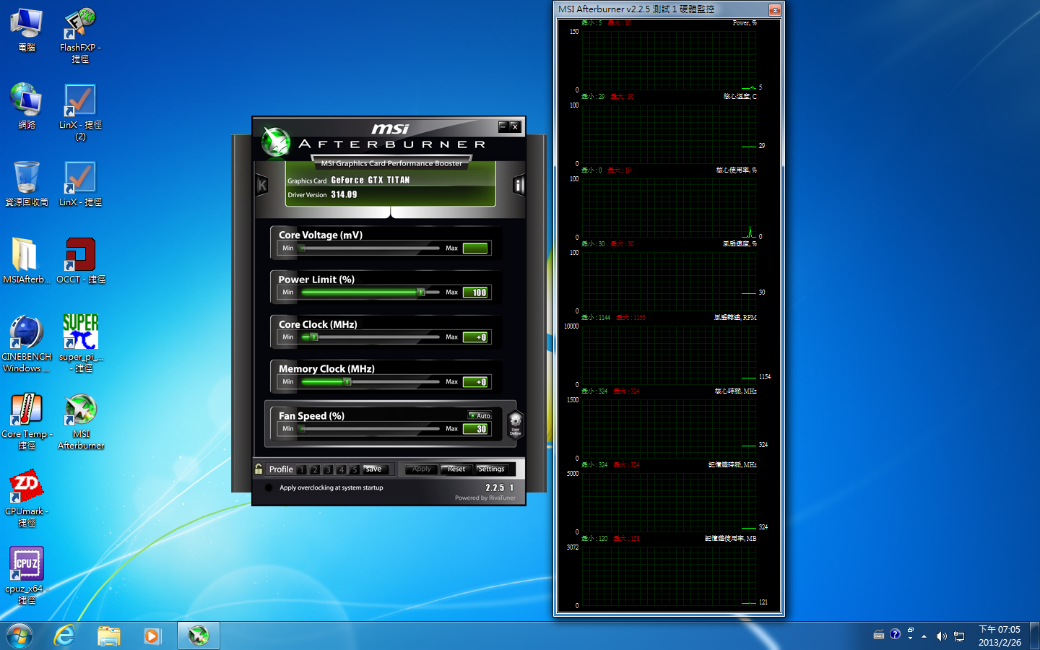Click the Core Voltage value field
The width and height of the screenshot is (1040, 650).
click(475, 248)
